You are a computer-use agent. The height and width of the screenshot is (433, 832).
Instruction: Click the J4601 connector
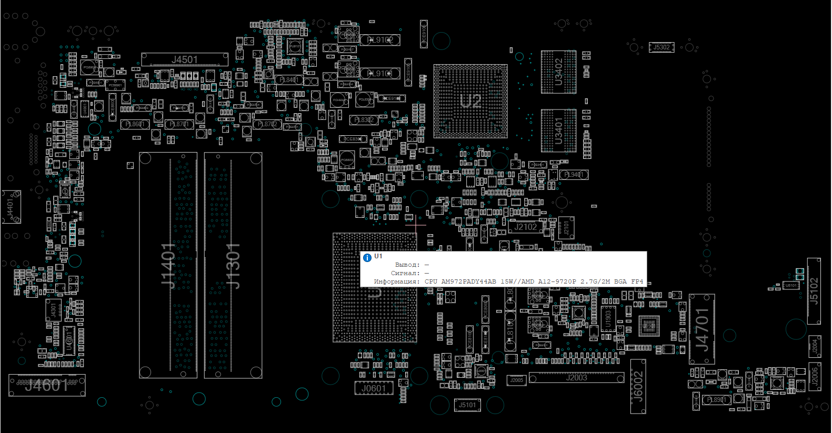click(47, 386)
